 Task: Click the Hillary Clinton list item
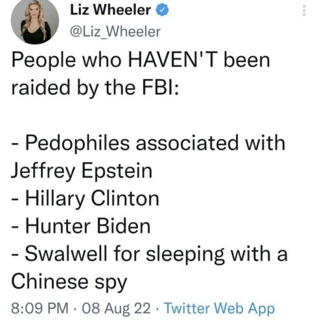(86, 199)
